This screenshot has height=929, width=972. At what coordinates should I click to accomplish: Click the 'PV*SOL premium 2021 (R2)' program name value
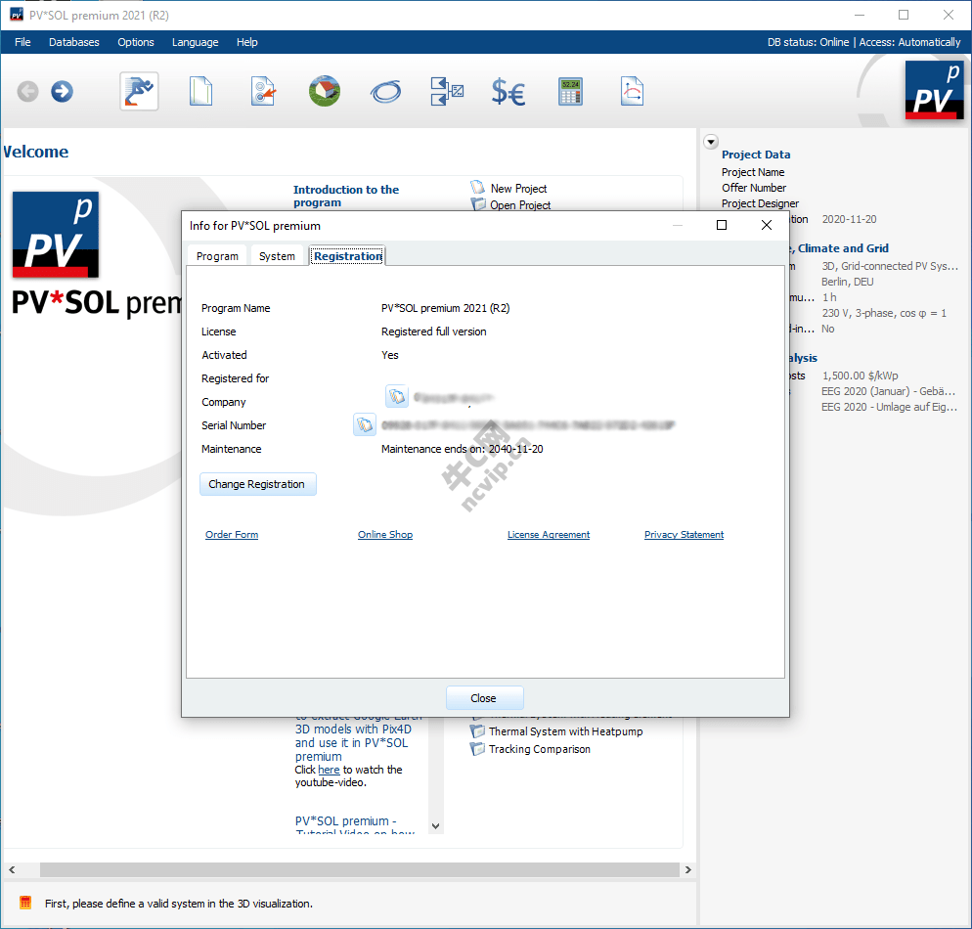[445, 308]
